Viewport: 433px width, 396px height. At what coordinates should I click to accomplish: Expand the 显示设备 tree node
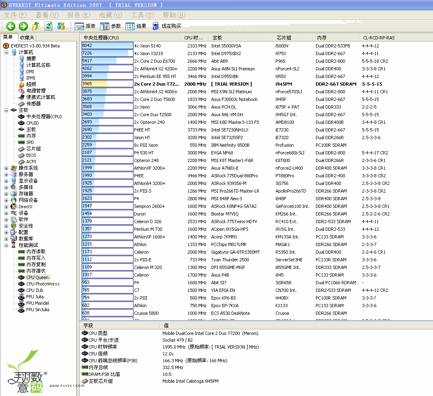click(x=6, y=181)
